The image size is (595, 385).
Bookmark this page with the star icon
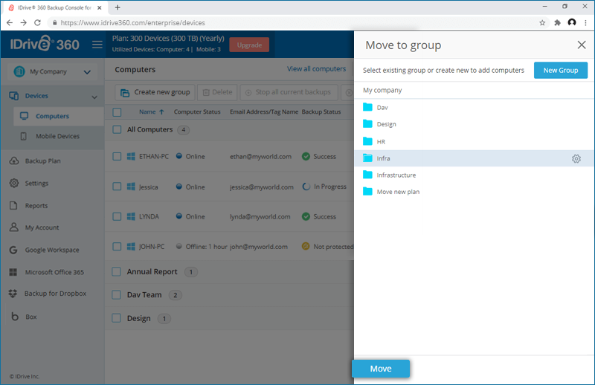click(x=542, y=23)
